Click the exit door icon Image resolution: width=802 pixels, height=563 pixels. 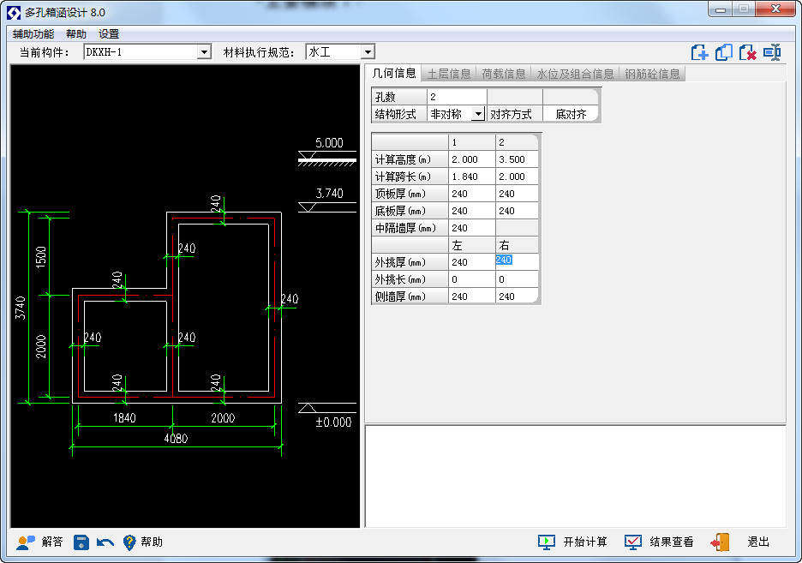coord(720,542)
